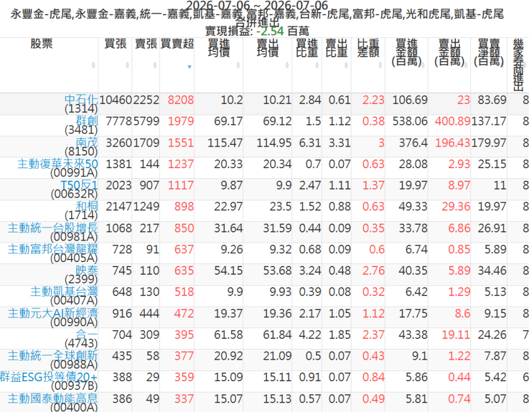Toggle 買賣超 descending sort arrow

190,67
